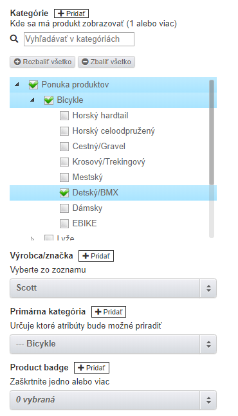Select the Dámsky category label

[87, 208]
